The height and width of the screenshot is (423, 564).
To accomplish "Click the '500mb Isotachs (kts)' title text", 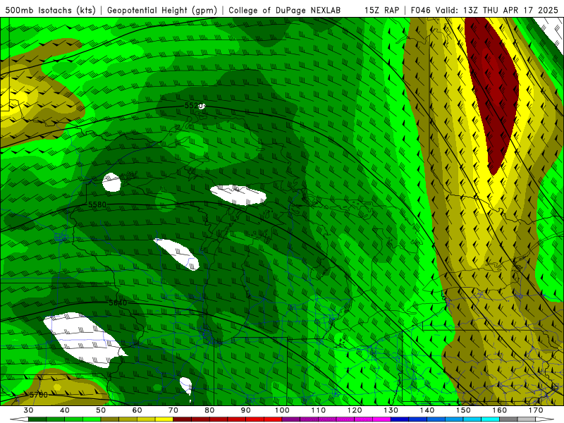I will 50,11.
